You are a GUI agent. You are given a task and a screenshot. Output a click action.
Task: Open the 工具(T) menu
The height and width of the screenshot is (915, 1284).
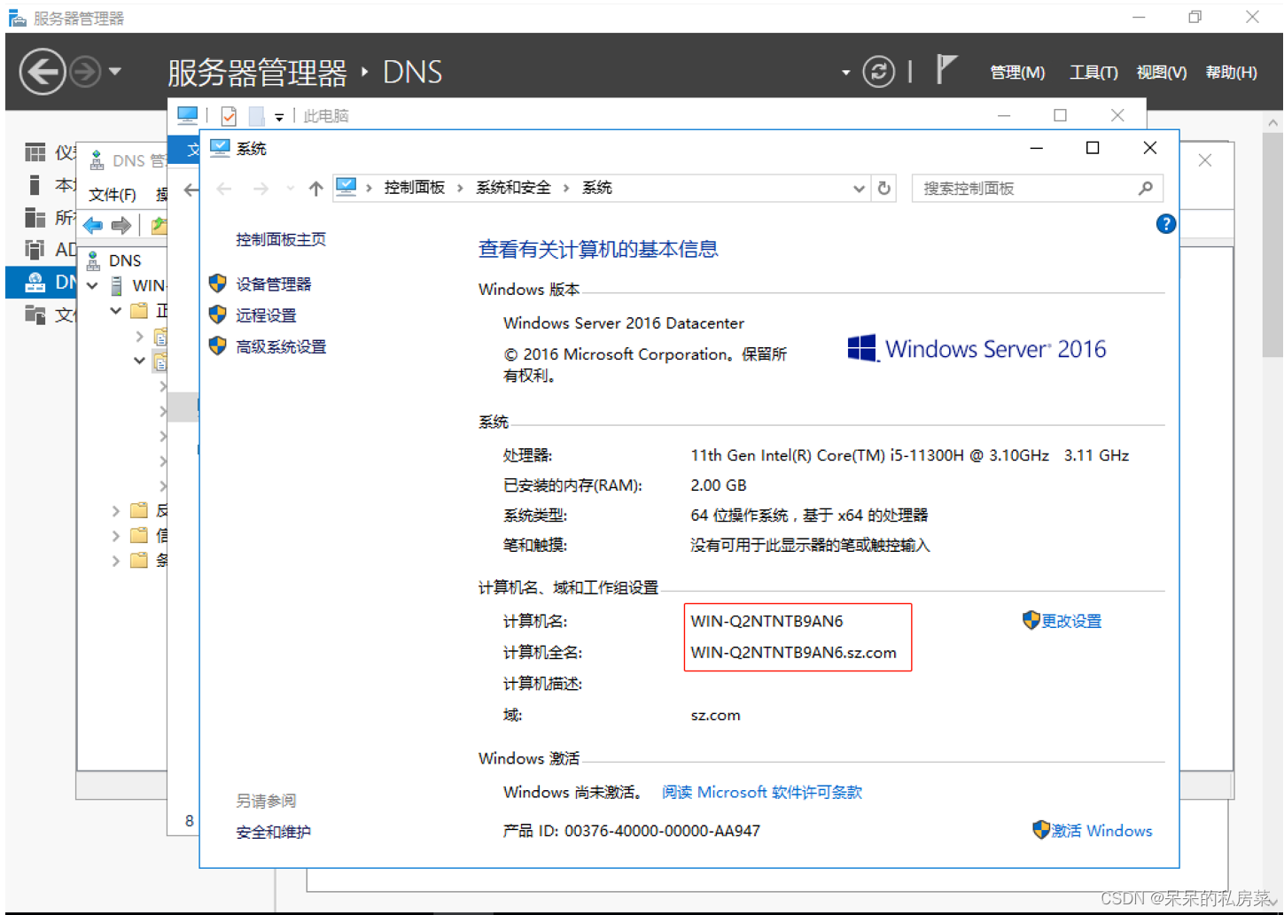click(1093, 73)
